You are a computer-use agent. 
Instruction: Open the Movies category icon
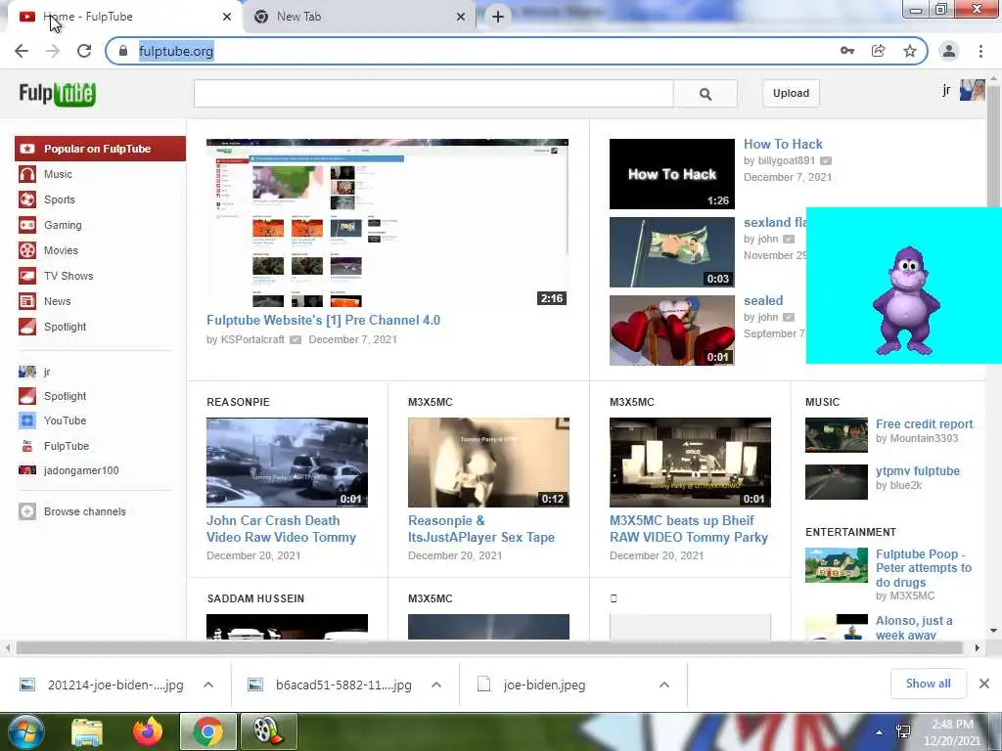point(26,250)
